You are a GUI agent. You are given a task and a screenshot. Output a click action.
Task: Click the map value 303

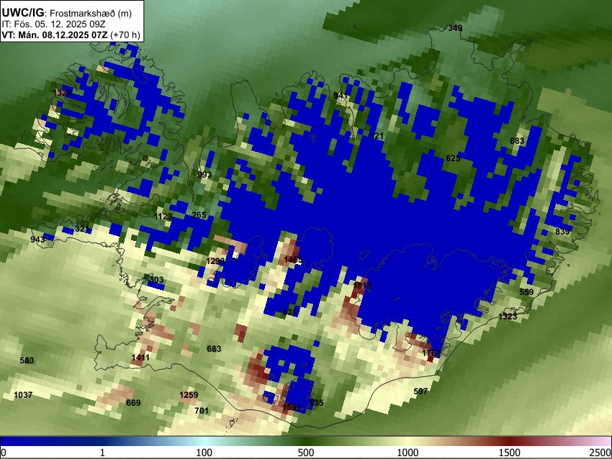[x=156, y=280]
